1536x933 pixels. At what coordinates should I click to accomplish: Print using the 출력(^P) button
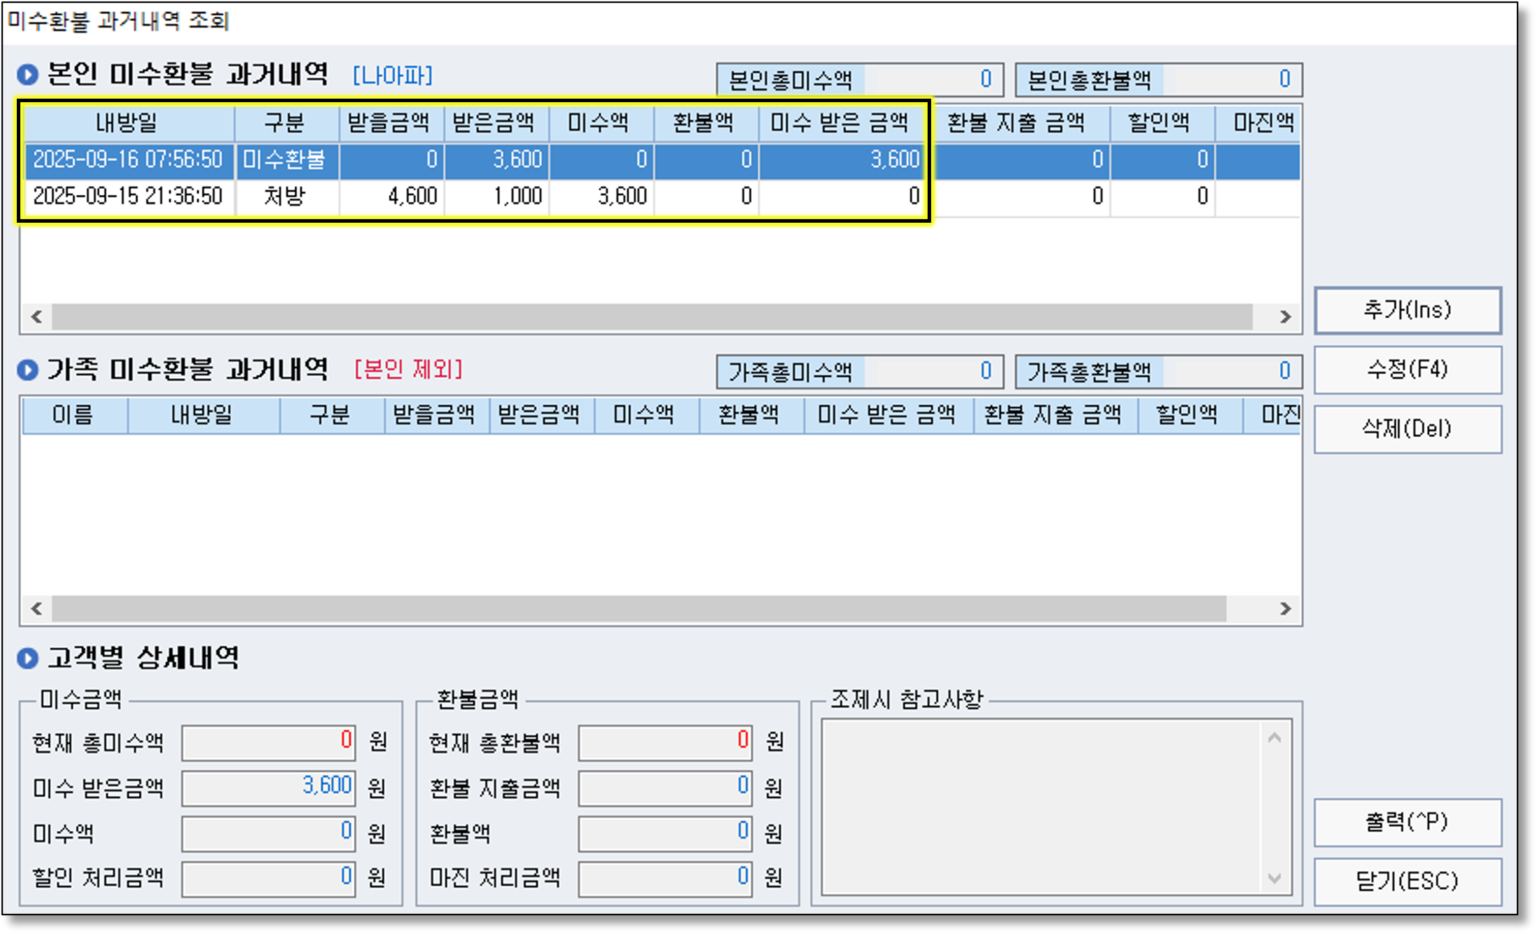(x=1407, y=822)
